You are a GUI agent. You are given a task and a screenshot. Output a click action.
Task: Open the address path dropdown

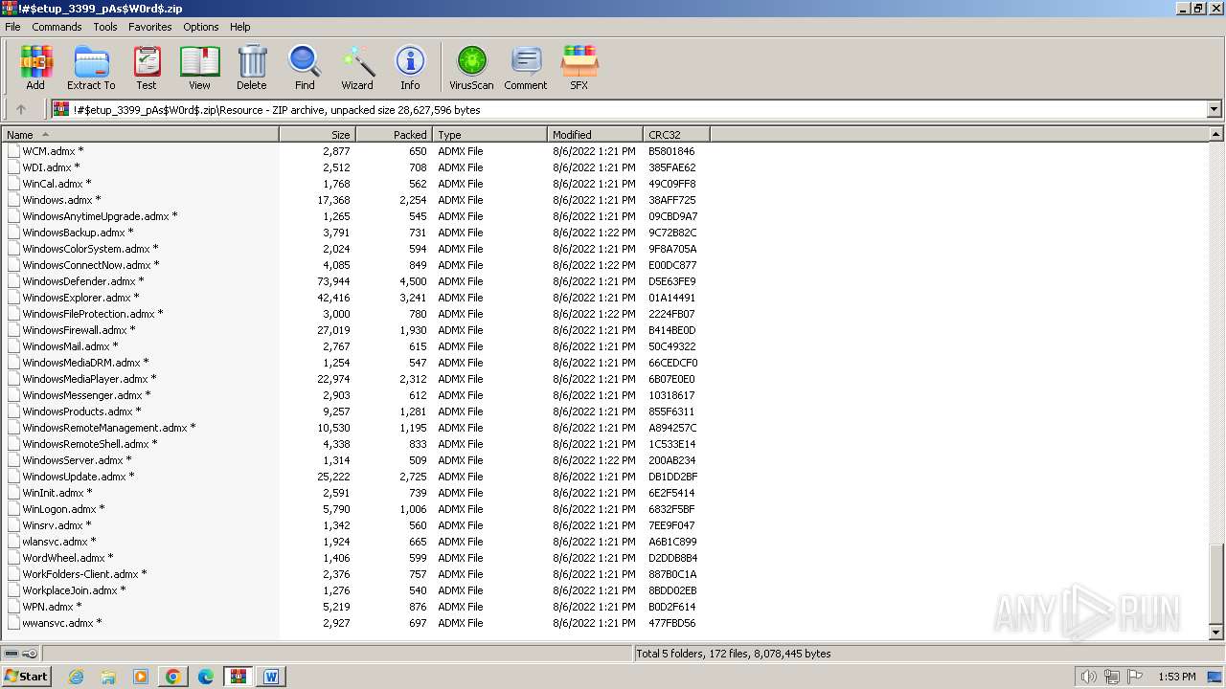point(1214,109)
